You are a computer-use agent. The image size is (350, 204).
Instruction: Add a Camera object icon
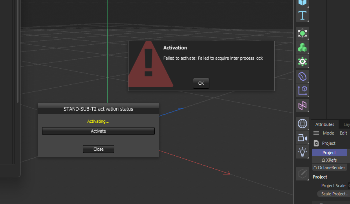tap(302, 138)
